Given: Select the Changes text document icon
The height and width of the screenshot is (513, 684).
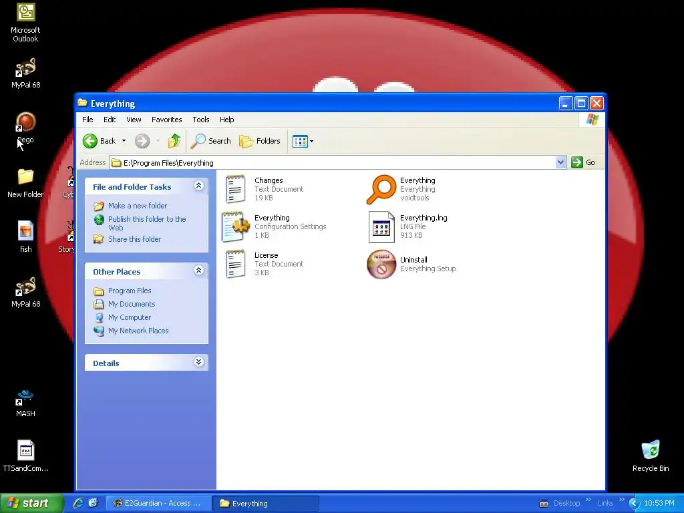Looking at the screenshot, I should tap(236, 189).
